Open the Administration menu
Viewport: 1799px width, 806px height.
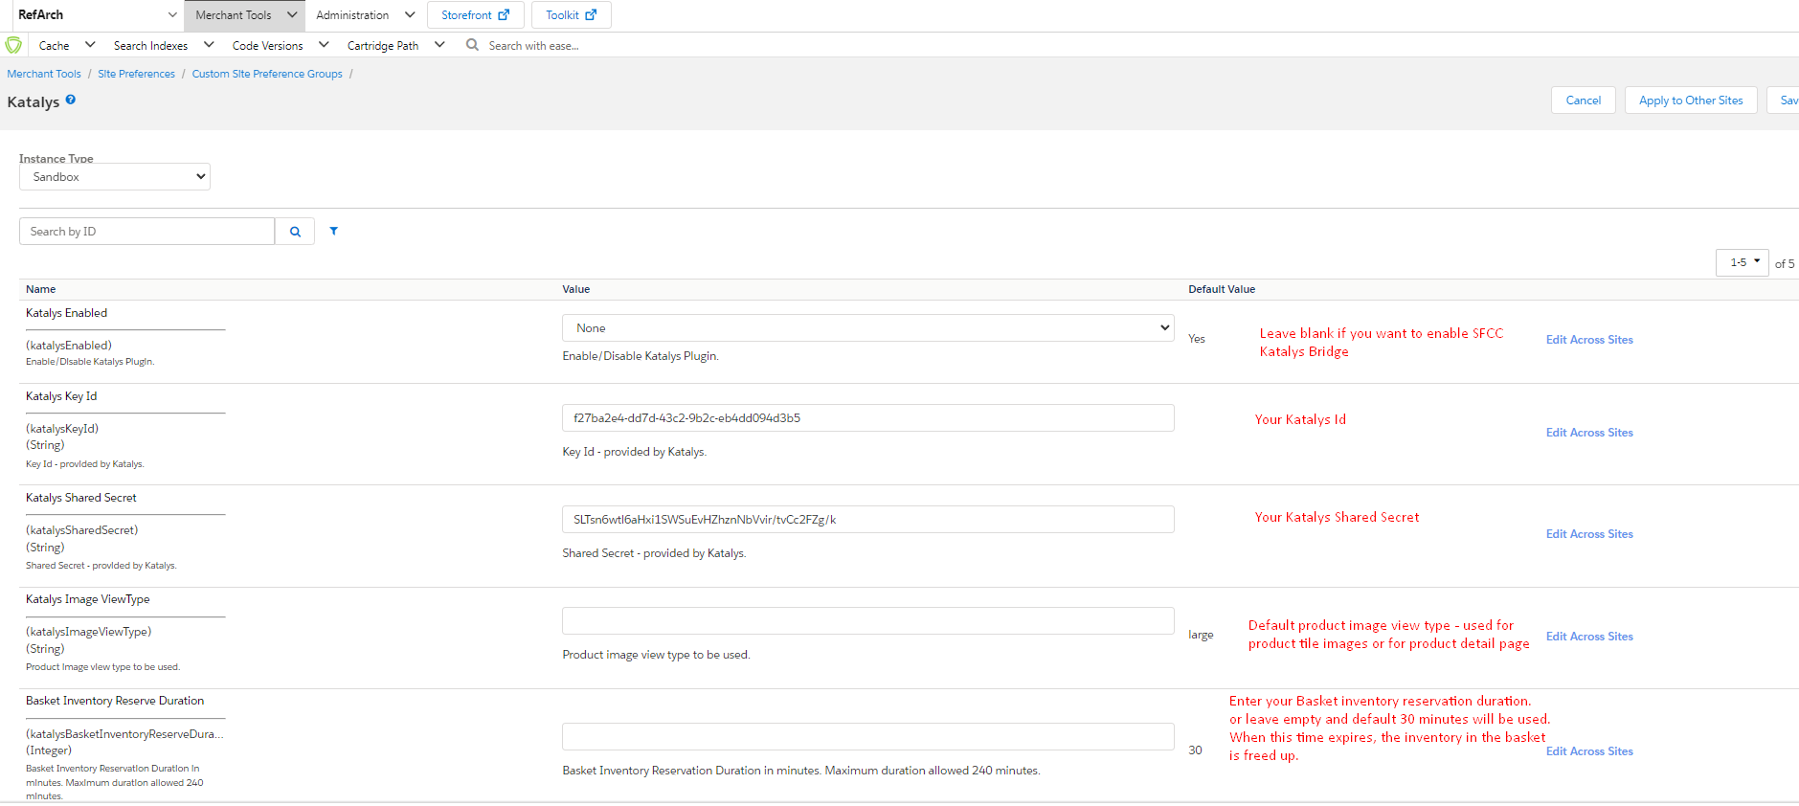[x=365, y=15]
